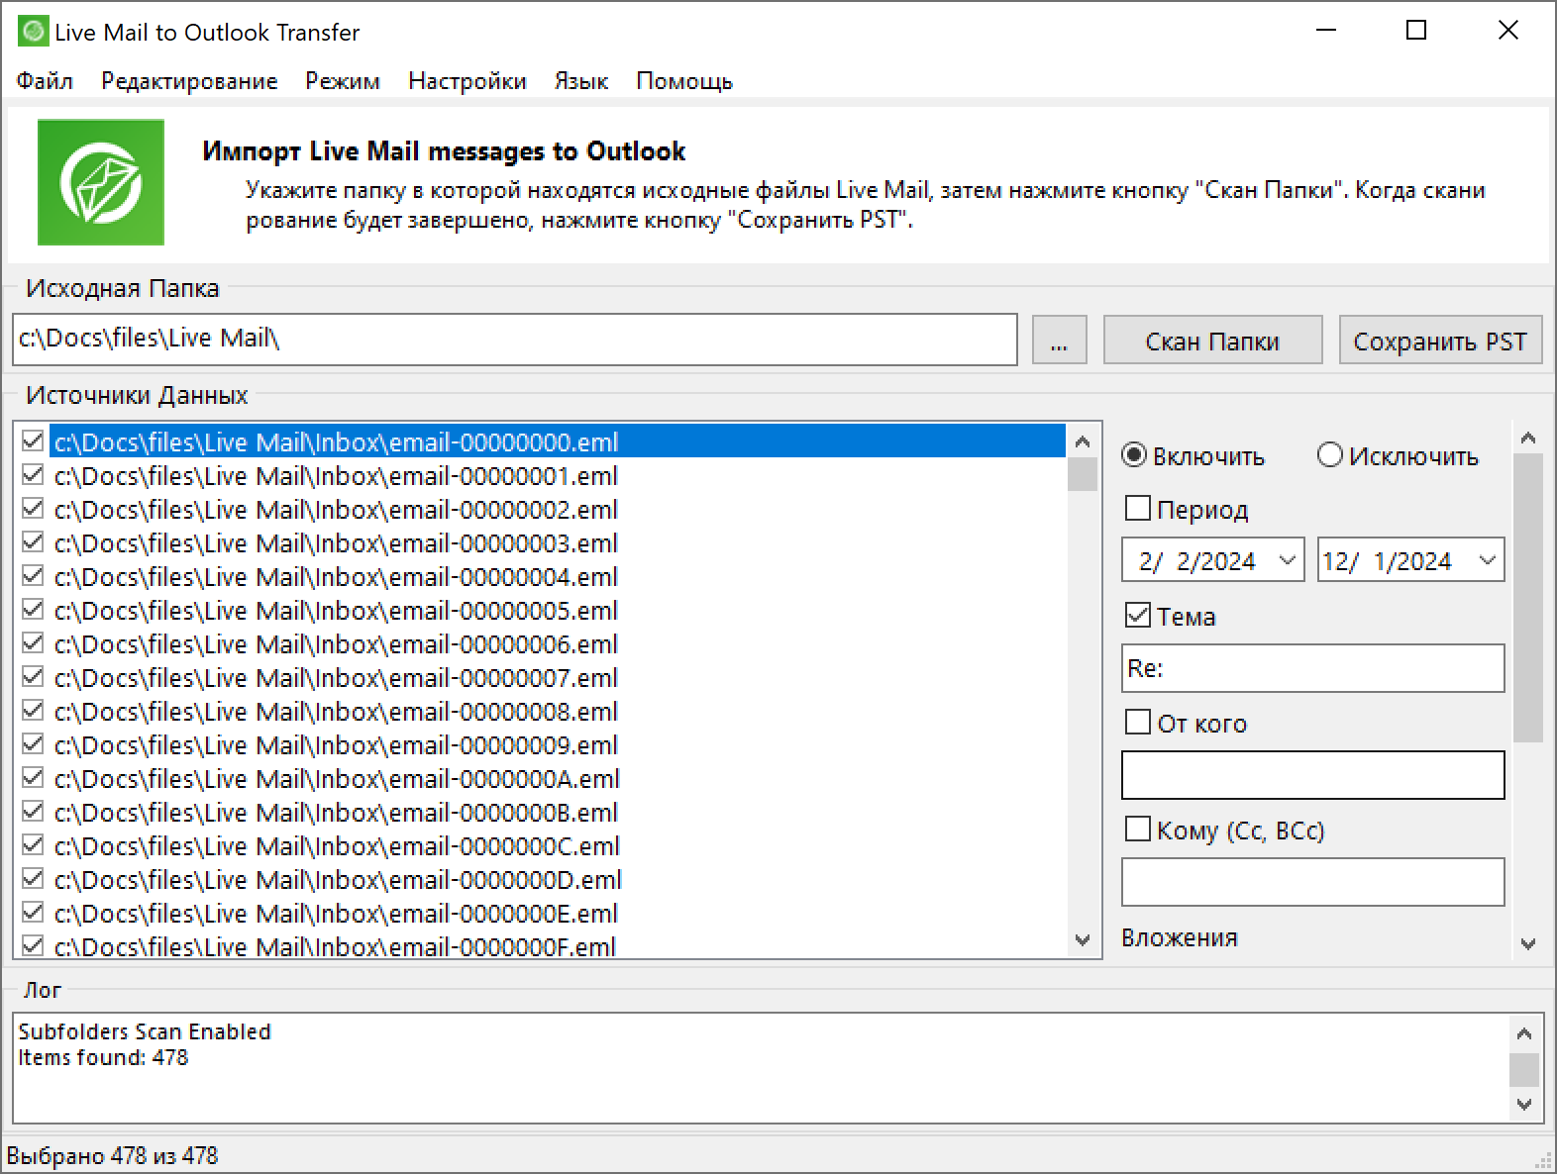Viewport: 1557px width, 1174px height.
Task: Click status bar text 'Выбрано 478 из 478'
Action: (x=112, y=1155)
